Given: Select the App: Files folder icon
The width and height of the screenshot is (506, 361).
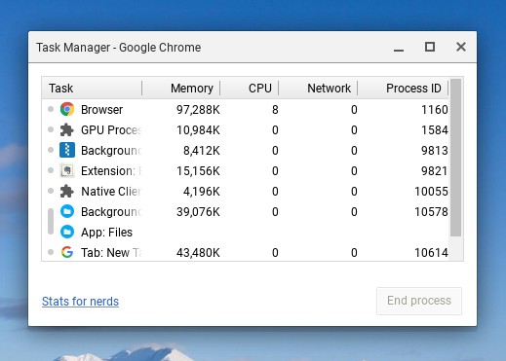Looking at the screenshot, I should (67, 232).
